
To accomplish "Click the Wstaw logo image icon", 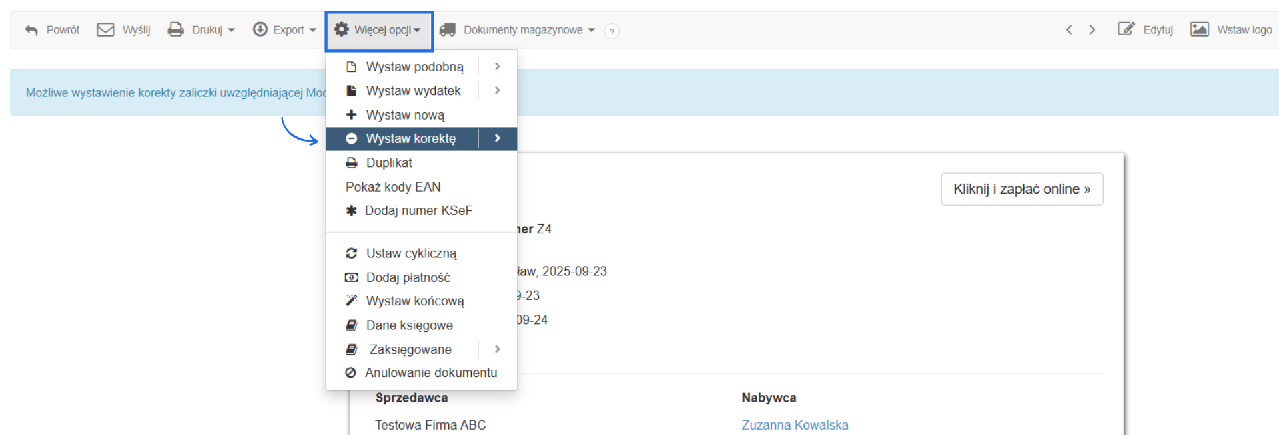I will tap(1199, 29).
